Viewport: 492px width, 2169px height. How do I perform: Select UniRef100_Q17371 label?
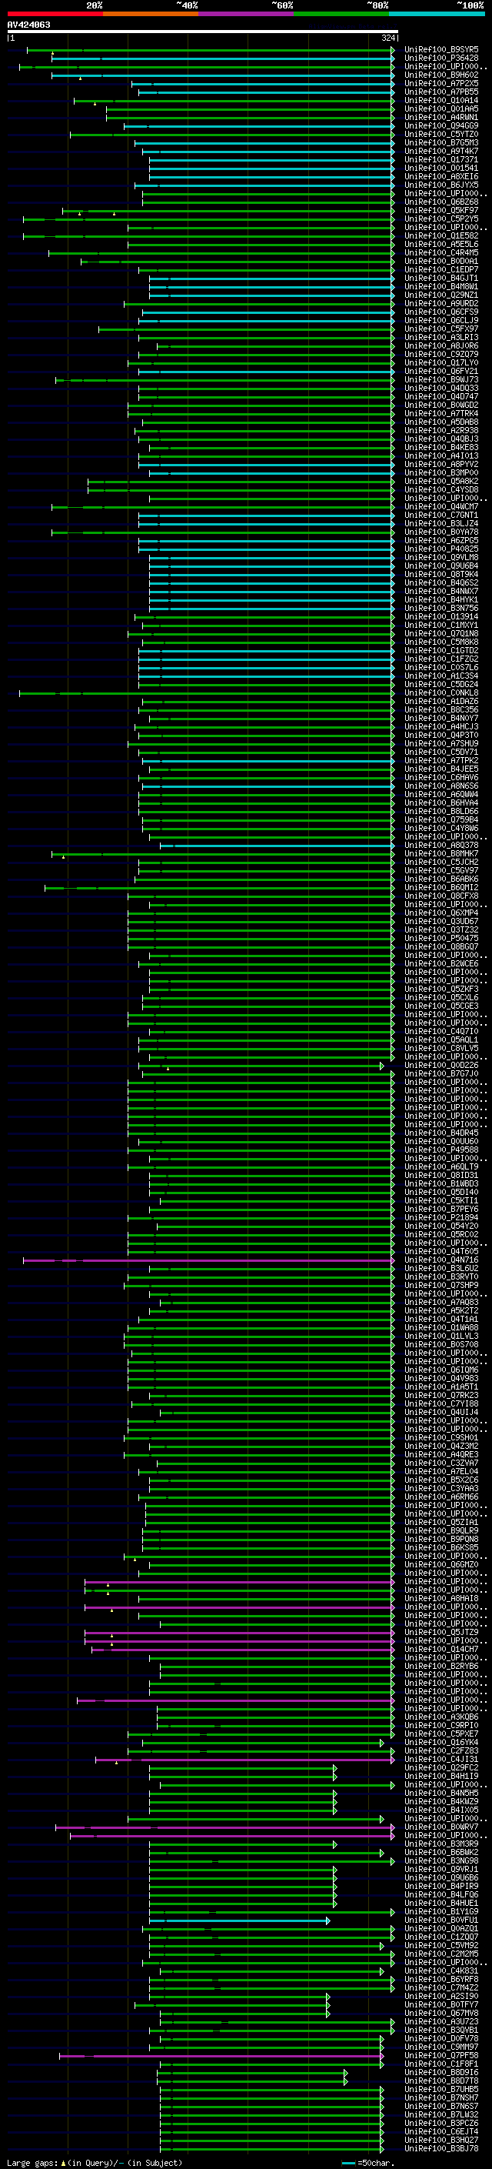coord(441,159)
